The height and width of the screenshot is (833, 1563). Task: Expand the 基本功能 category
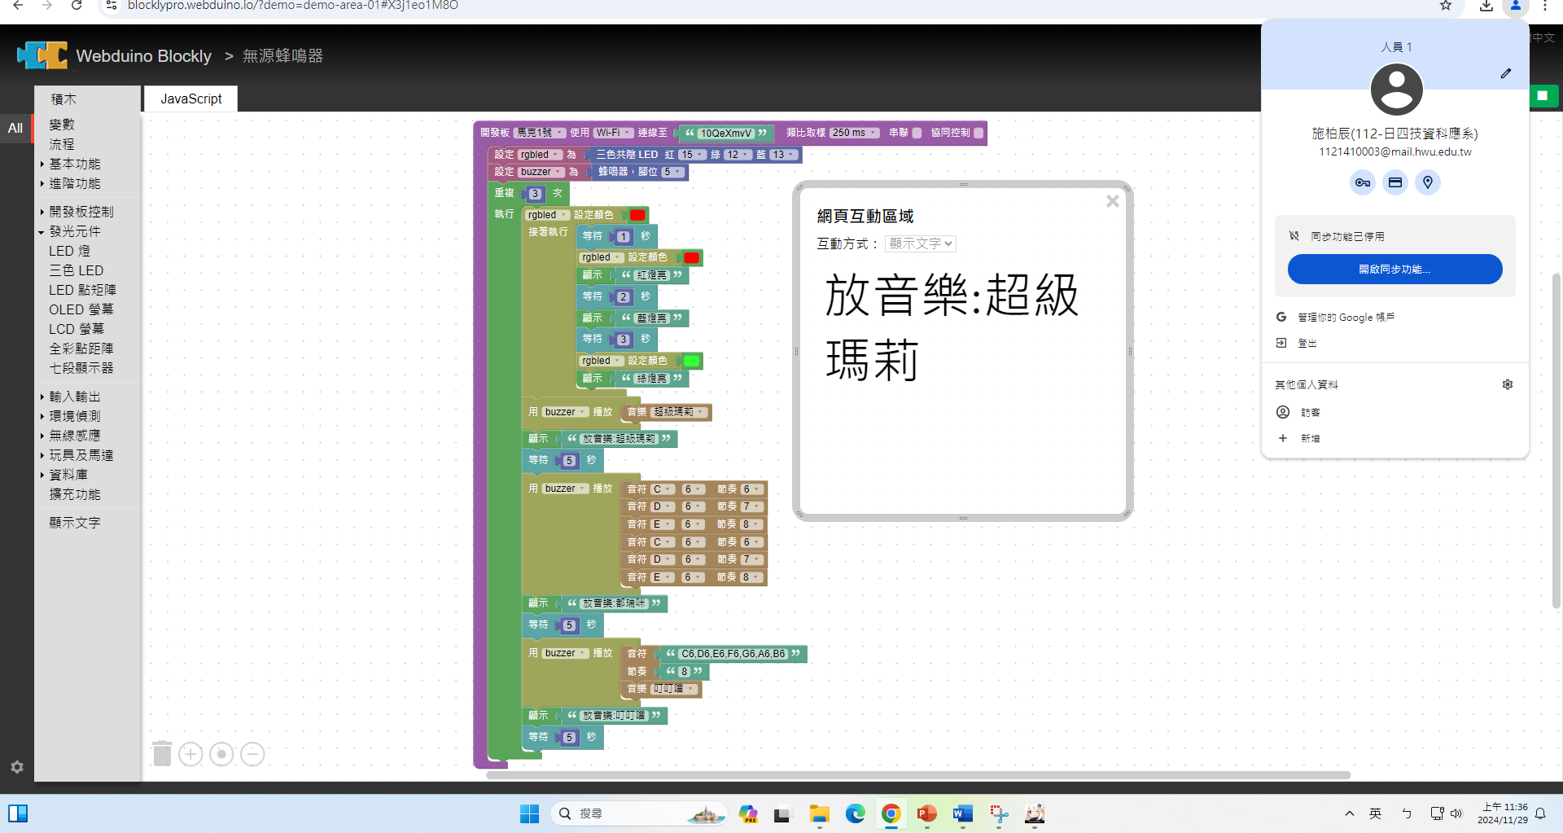pos(74,164)
